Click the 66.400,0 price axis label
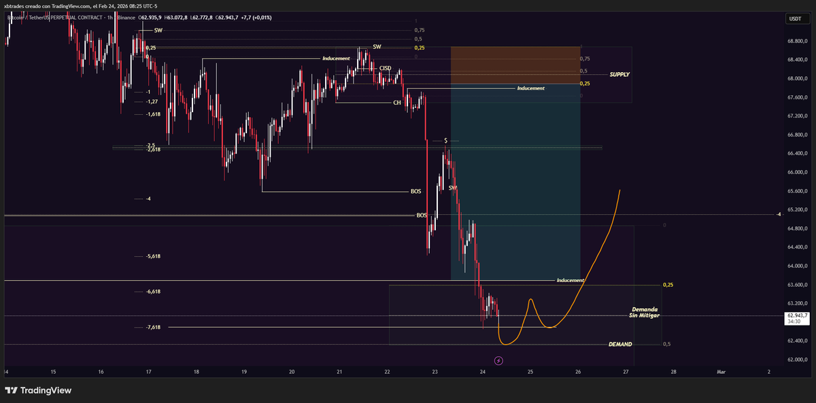This screenshot has height=403, width=816. [x=797, y=154]
